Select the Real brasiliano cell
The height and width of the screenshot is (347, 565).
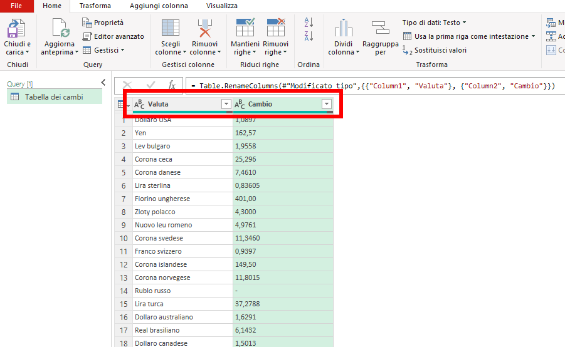point(182,330)
